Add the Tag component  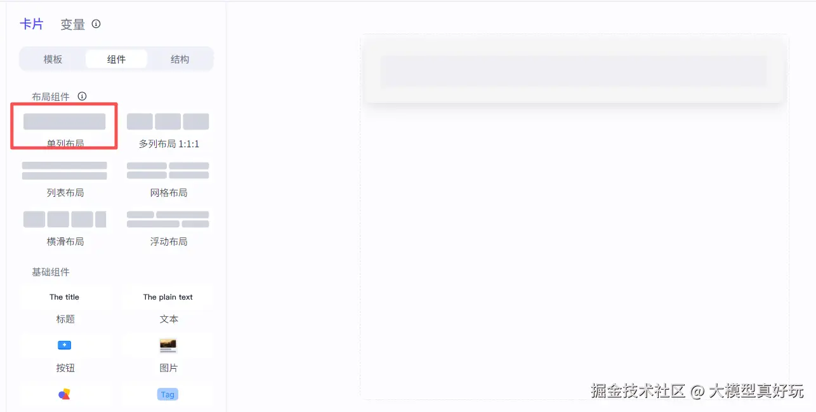point(168,394)
